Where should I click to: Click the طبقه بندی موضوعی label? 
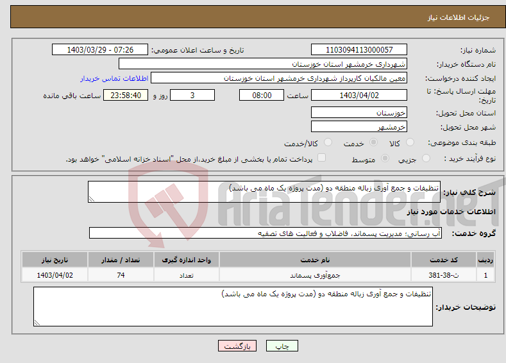462,142
